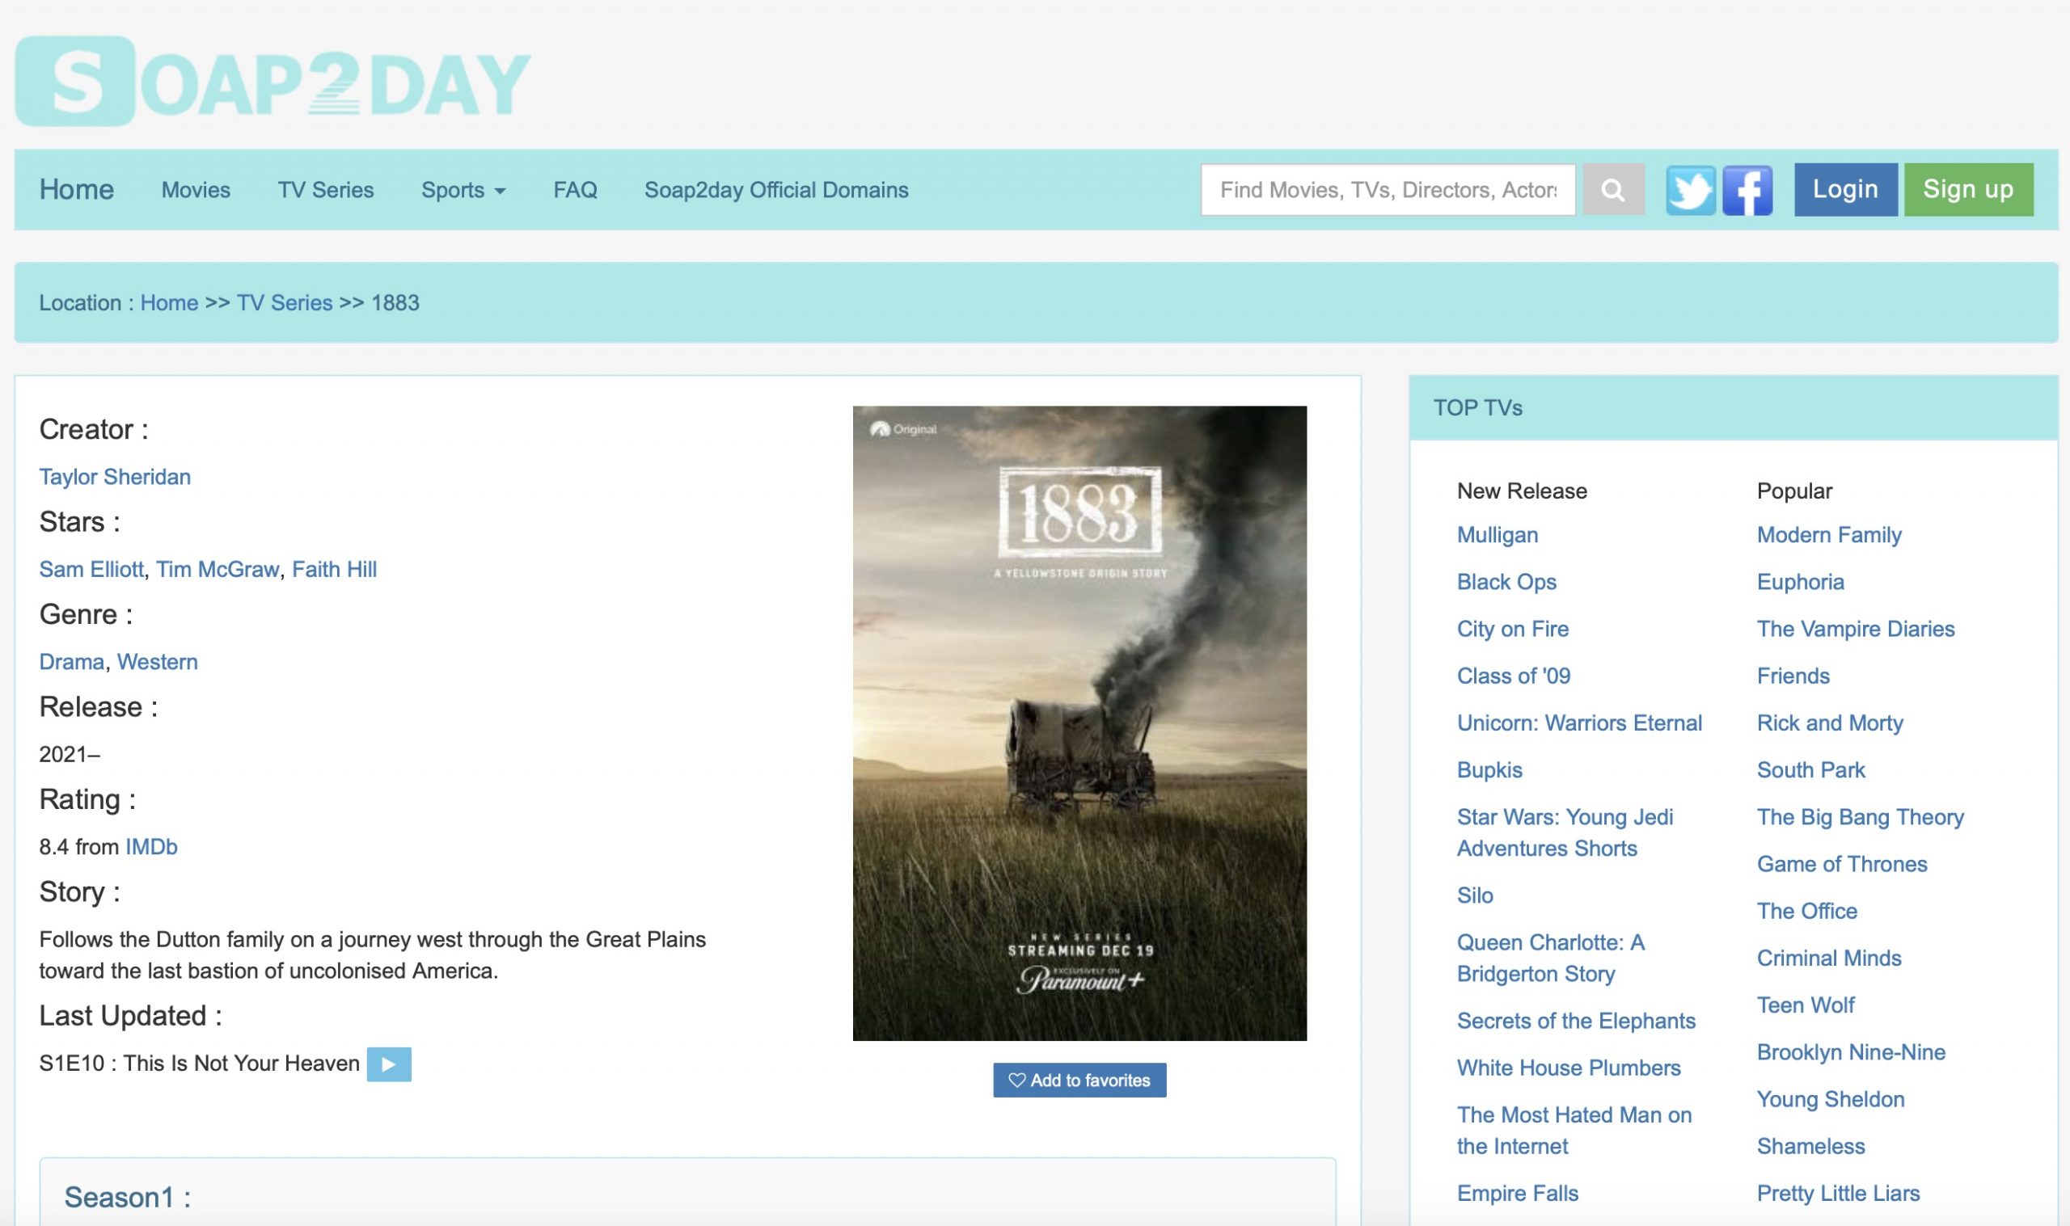Image resolution: width=2070 pixels, height=1226 pixels.
Task: Open Bupkis link
Action: [x=1489, y=771]
